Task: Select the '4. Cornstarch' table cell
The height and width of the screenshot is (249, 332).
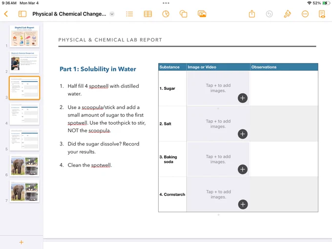Action: click(x=172, y=194)
